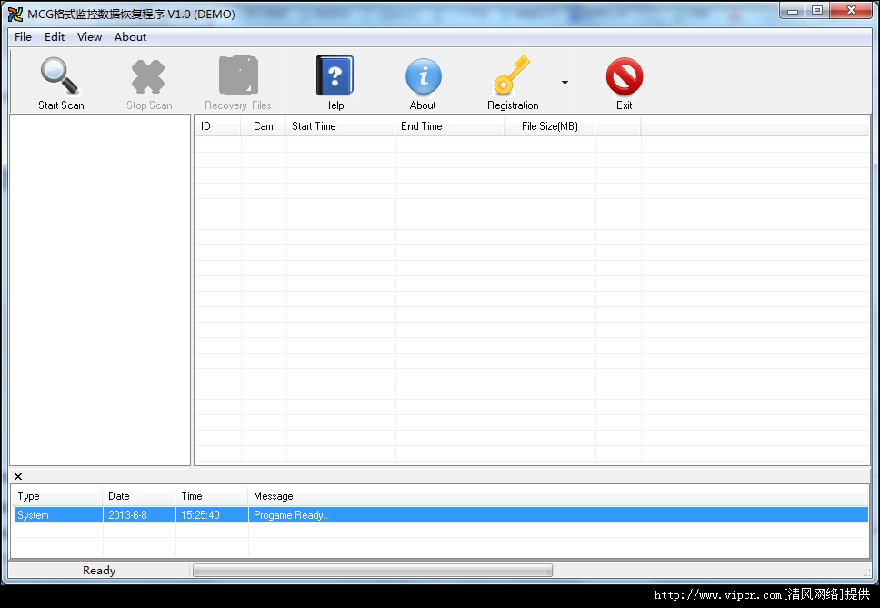
Task: Click the red Exit icon
Action: click(624, 76)
